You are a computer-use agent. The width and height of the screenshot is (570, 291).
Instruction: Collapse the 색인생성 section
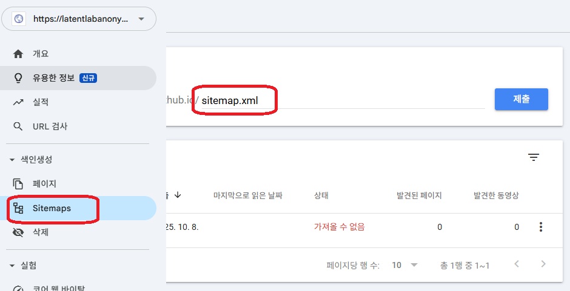pos(12,160)
